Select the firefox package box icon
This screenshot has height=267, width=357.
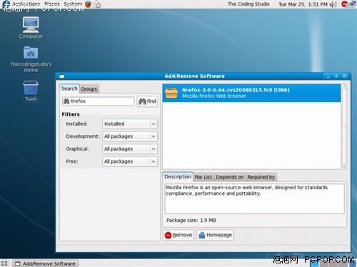(x=171, y=93)
